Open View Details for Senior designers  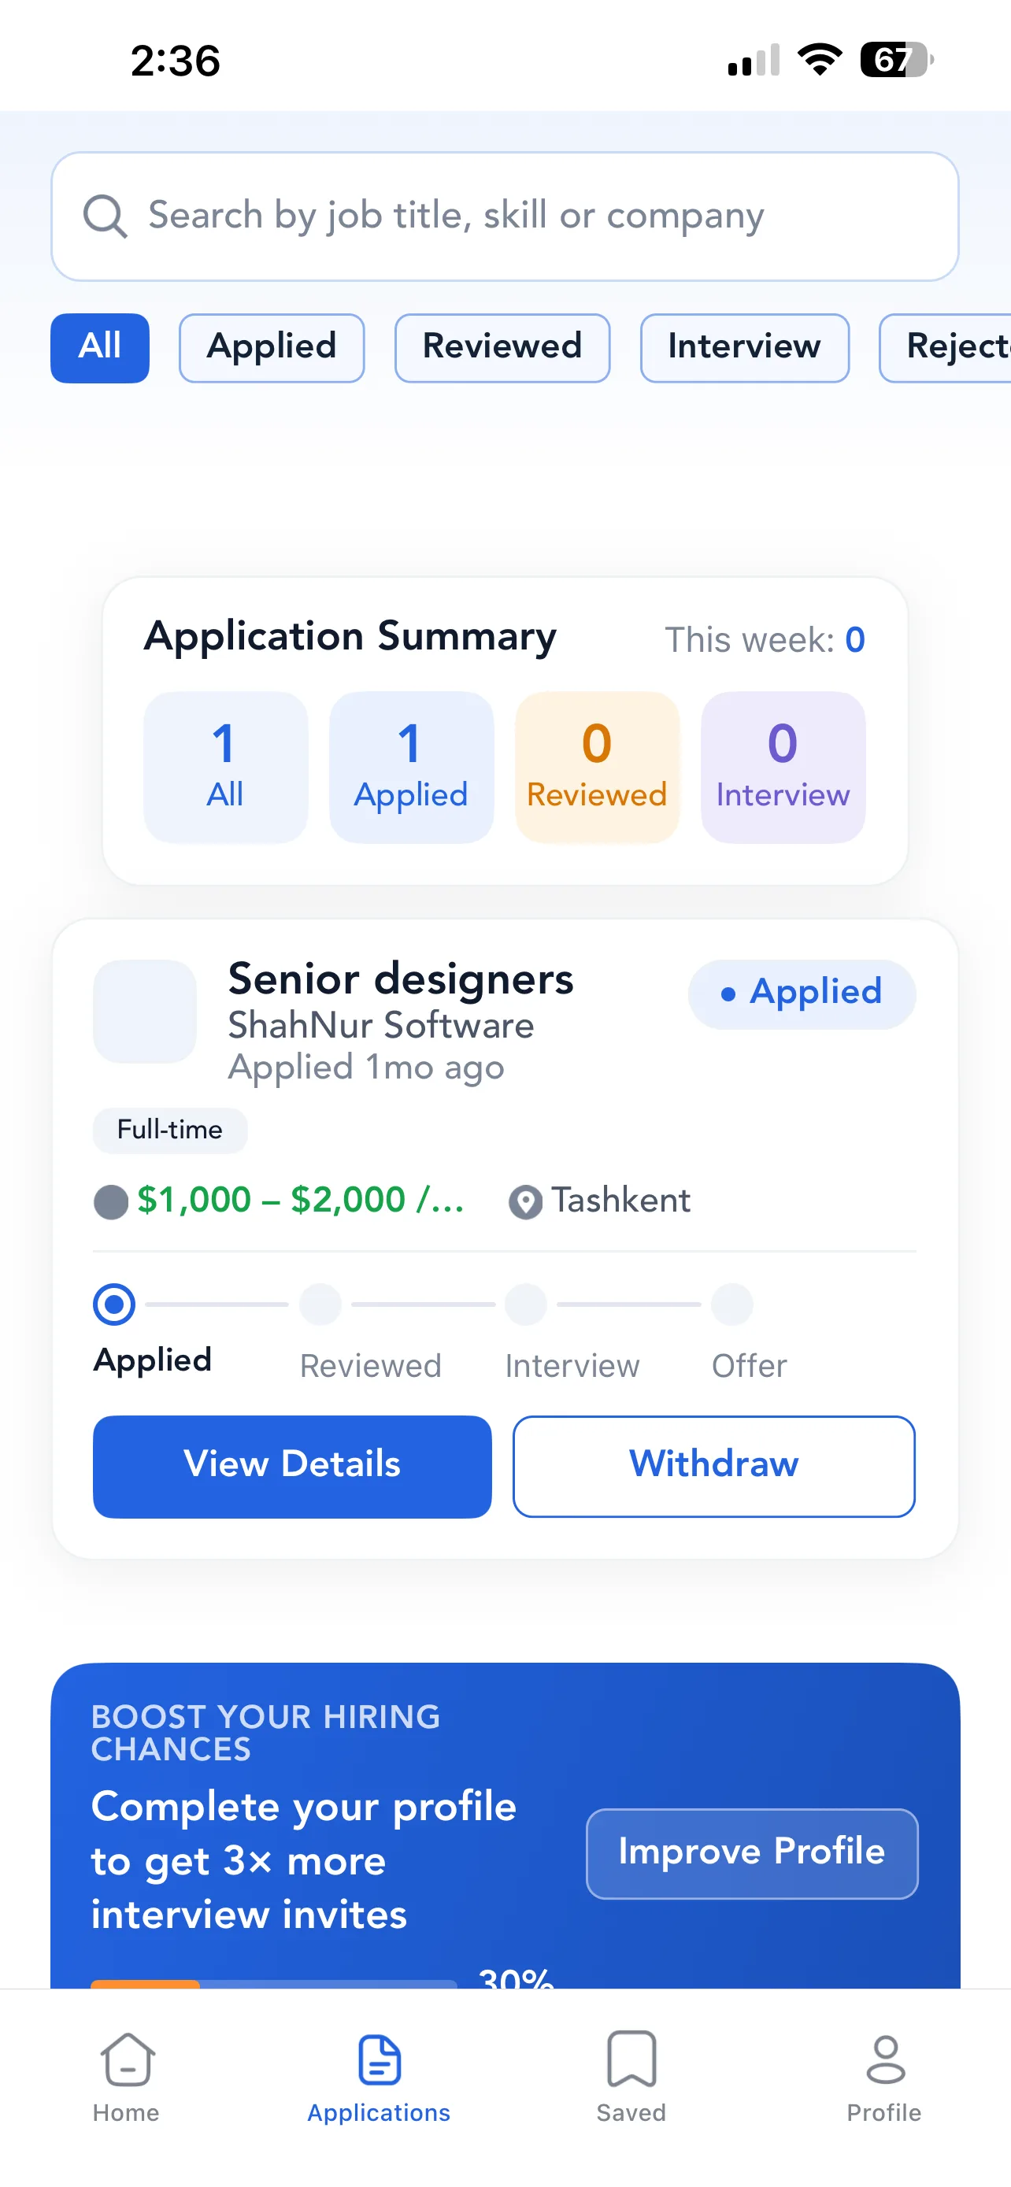point(292,1466)
